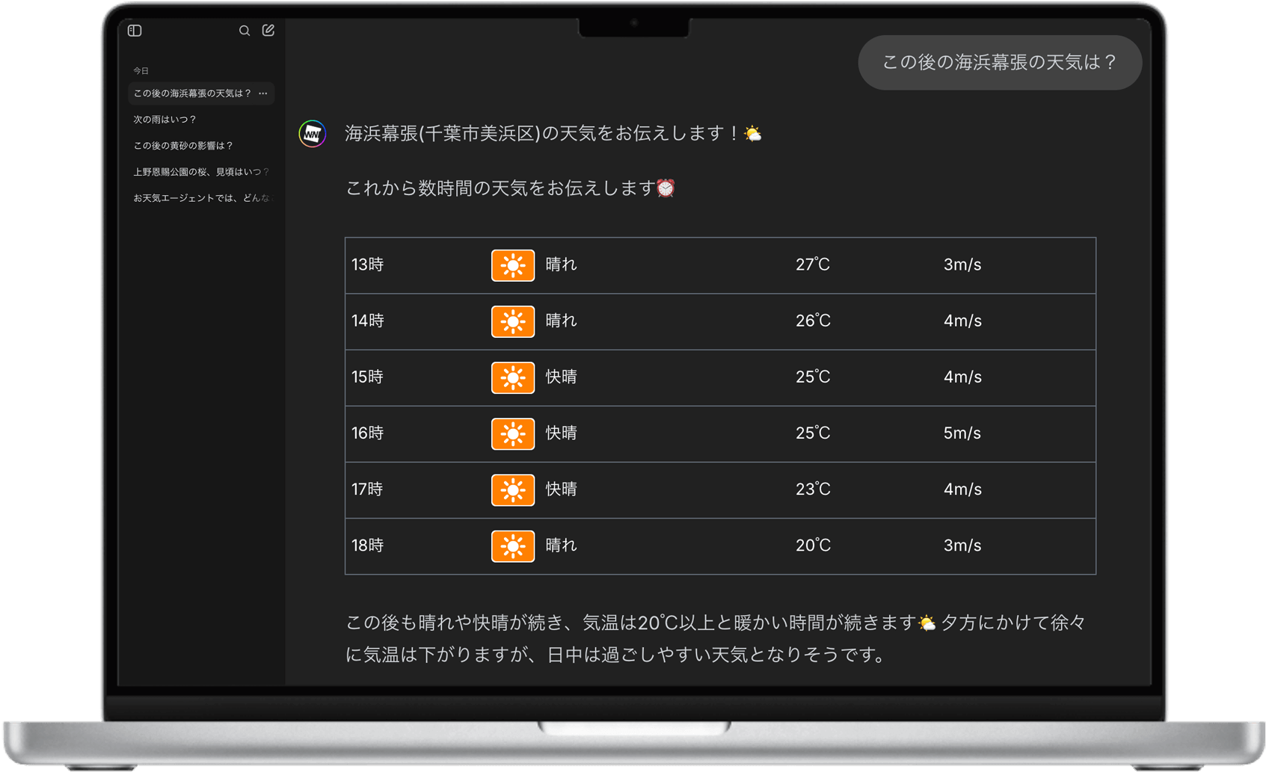Open more options for the selected chat
Viewport: 1266px width, 772px height.
click(x=263, y=93)
